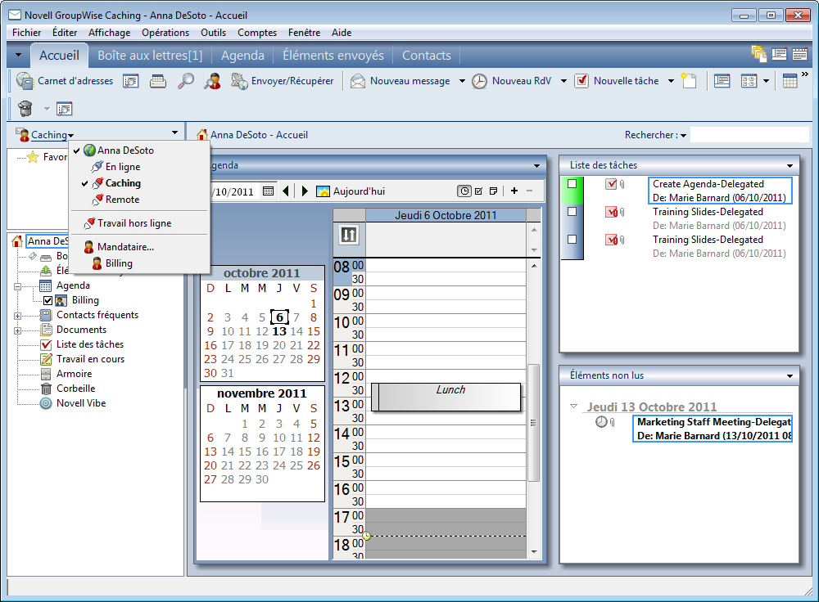Screen dimensions: 819x602
Task: Collapse the Jeudi 13 Octobre 2011 group
Action: click(x=573, y=406)
